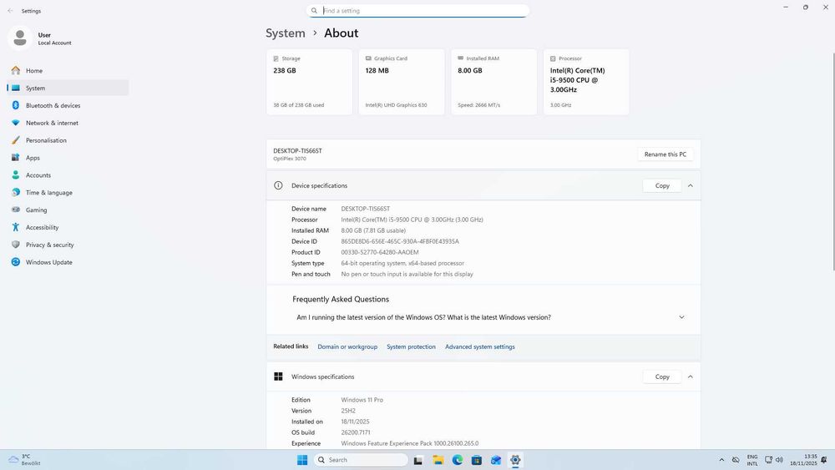Open Domain or workgroup link
The image size is (835, 470).
tap(347, 346)
